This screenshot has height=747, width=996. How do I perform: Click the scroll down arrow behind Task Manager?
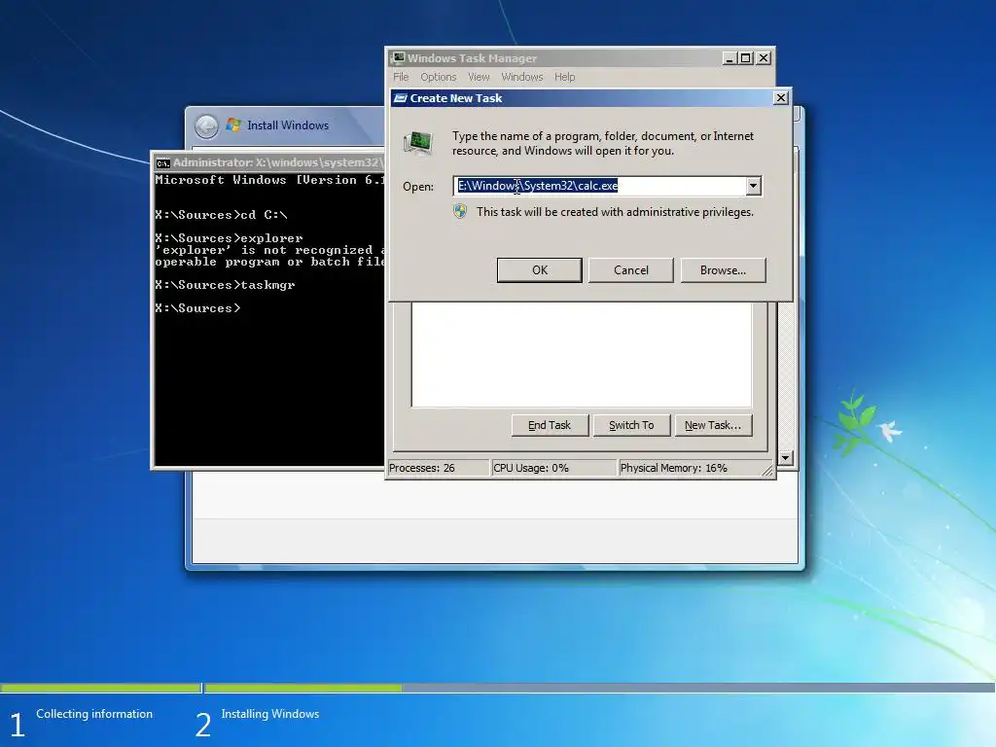tap(786, 458)
